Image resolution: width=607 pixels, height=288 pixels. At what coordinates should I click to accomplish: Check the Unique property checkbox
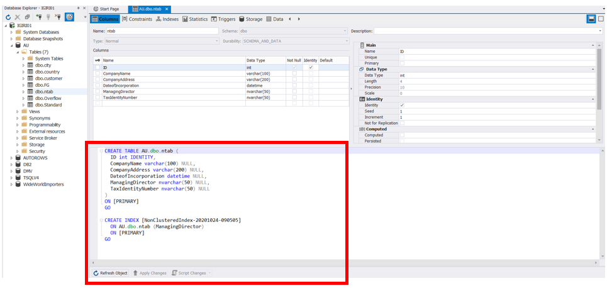click(402, 57)
